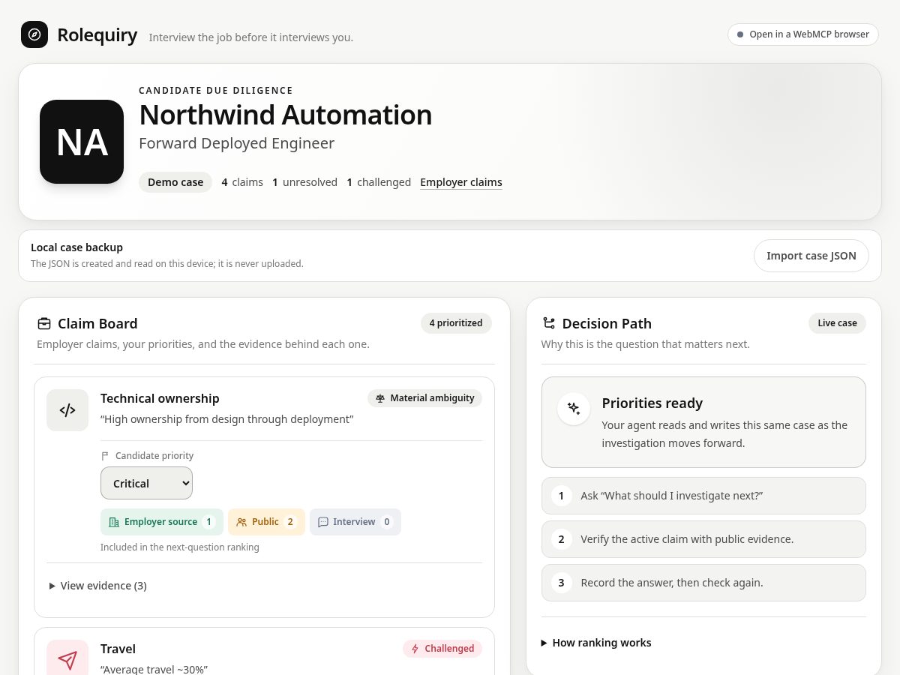Viewport: 900px width, 675px height.
Task: Click the Travel claim title
Action: pyautogui.click(x=118, y=649)
